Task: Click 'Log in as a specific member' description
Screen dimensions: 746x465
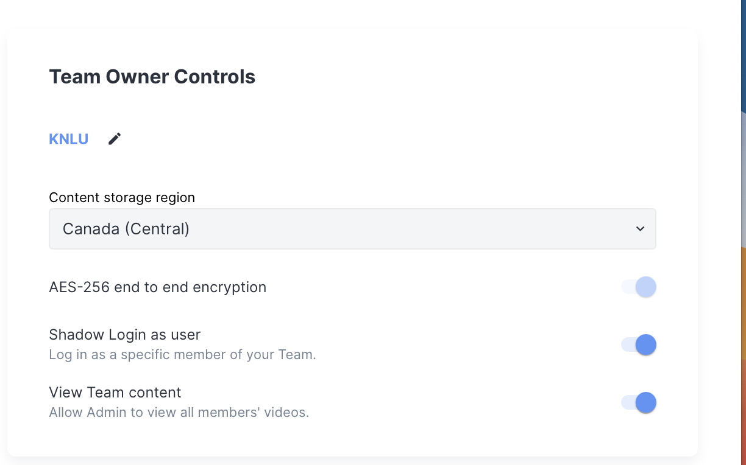Action: [182, 354]
